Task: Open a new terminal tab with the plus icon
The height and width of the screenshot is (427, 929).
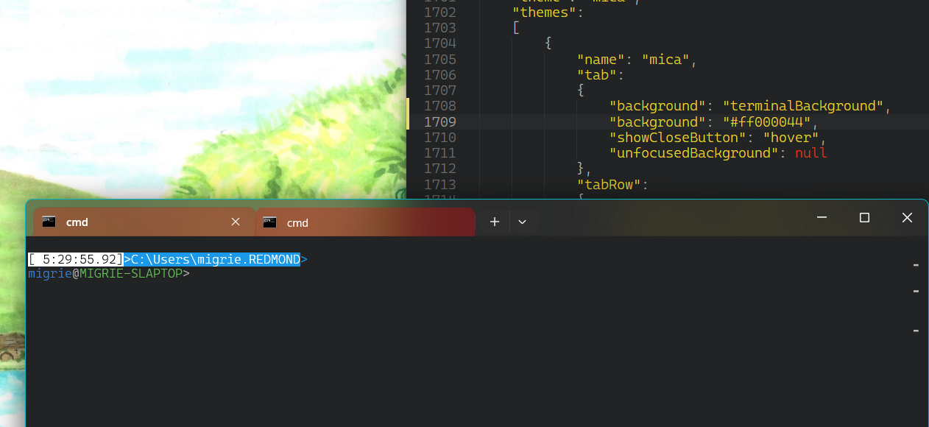Action: coord(494,221)
